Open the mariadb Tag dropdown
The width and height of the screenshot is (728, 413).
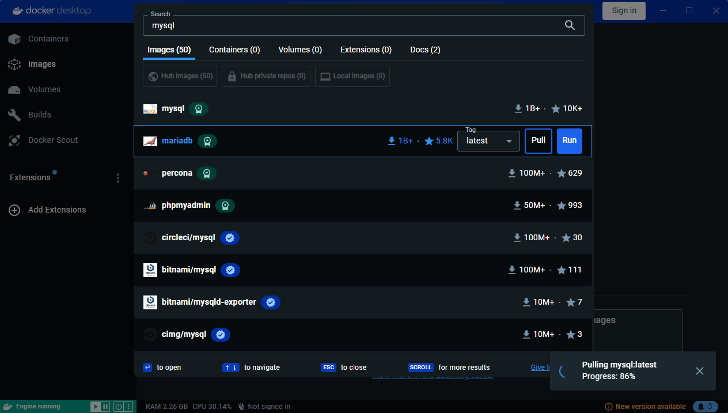[x=488, y=141]
